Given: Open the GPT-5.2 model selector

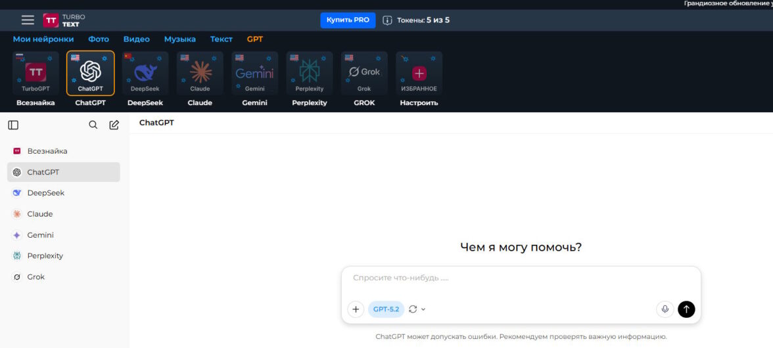Looking at the screenshot, I should pyautogui.click(x=386, y=309).
